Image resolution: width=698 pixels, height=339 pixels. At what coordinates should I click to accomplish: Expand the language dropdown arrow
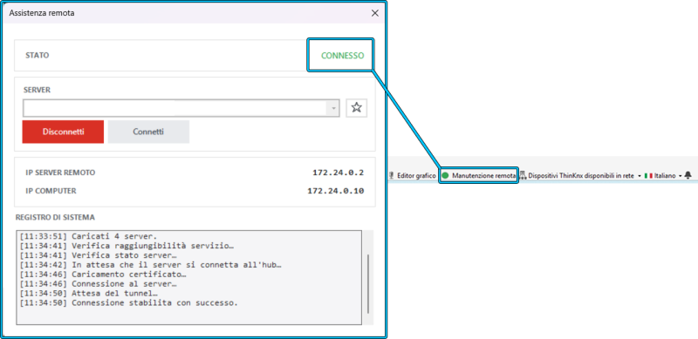pyautogui.click(x=681, y=176)
